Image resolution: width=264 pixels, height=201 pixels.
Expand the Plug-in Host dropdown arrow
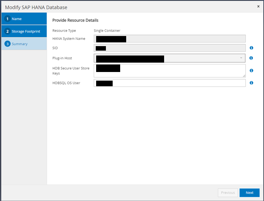point(241,58)
